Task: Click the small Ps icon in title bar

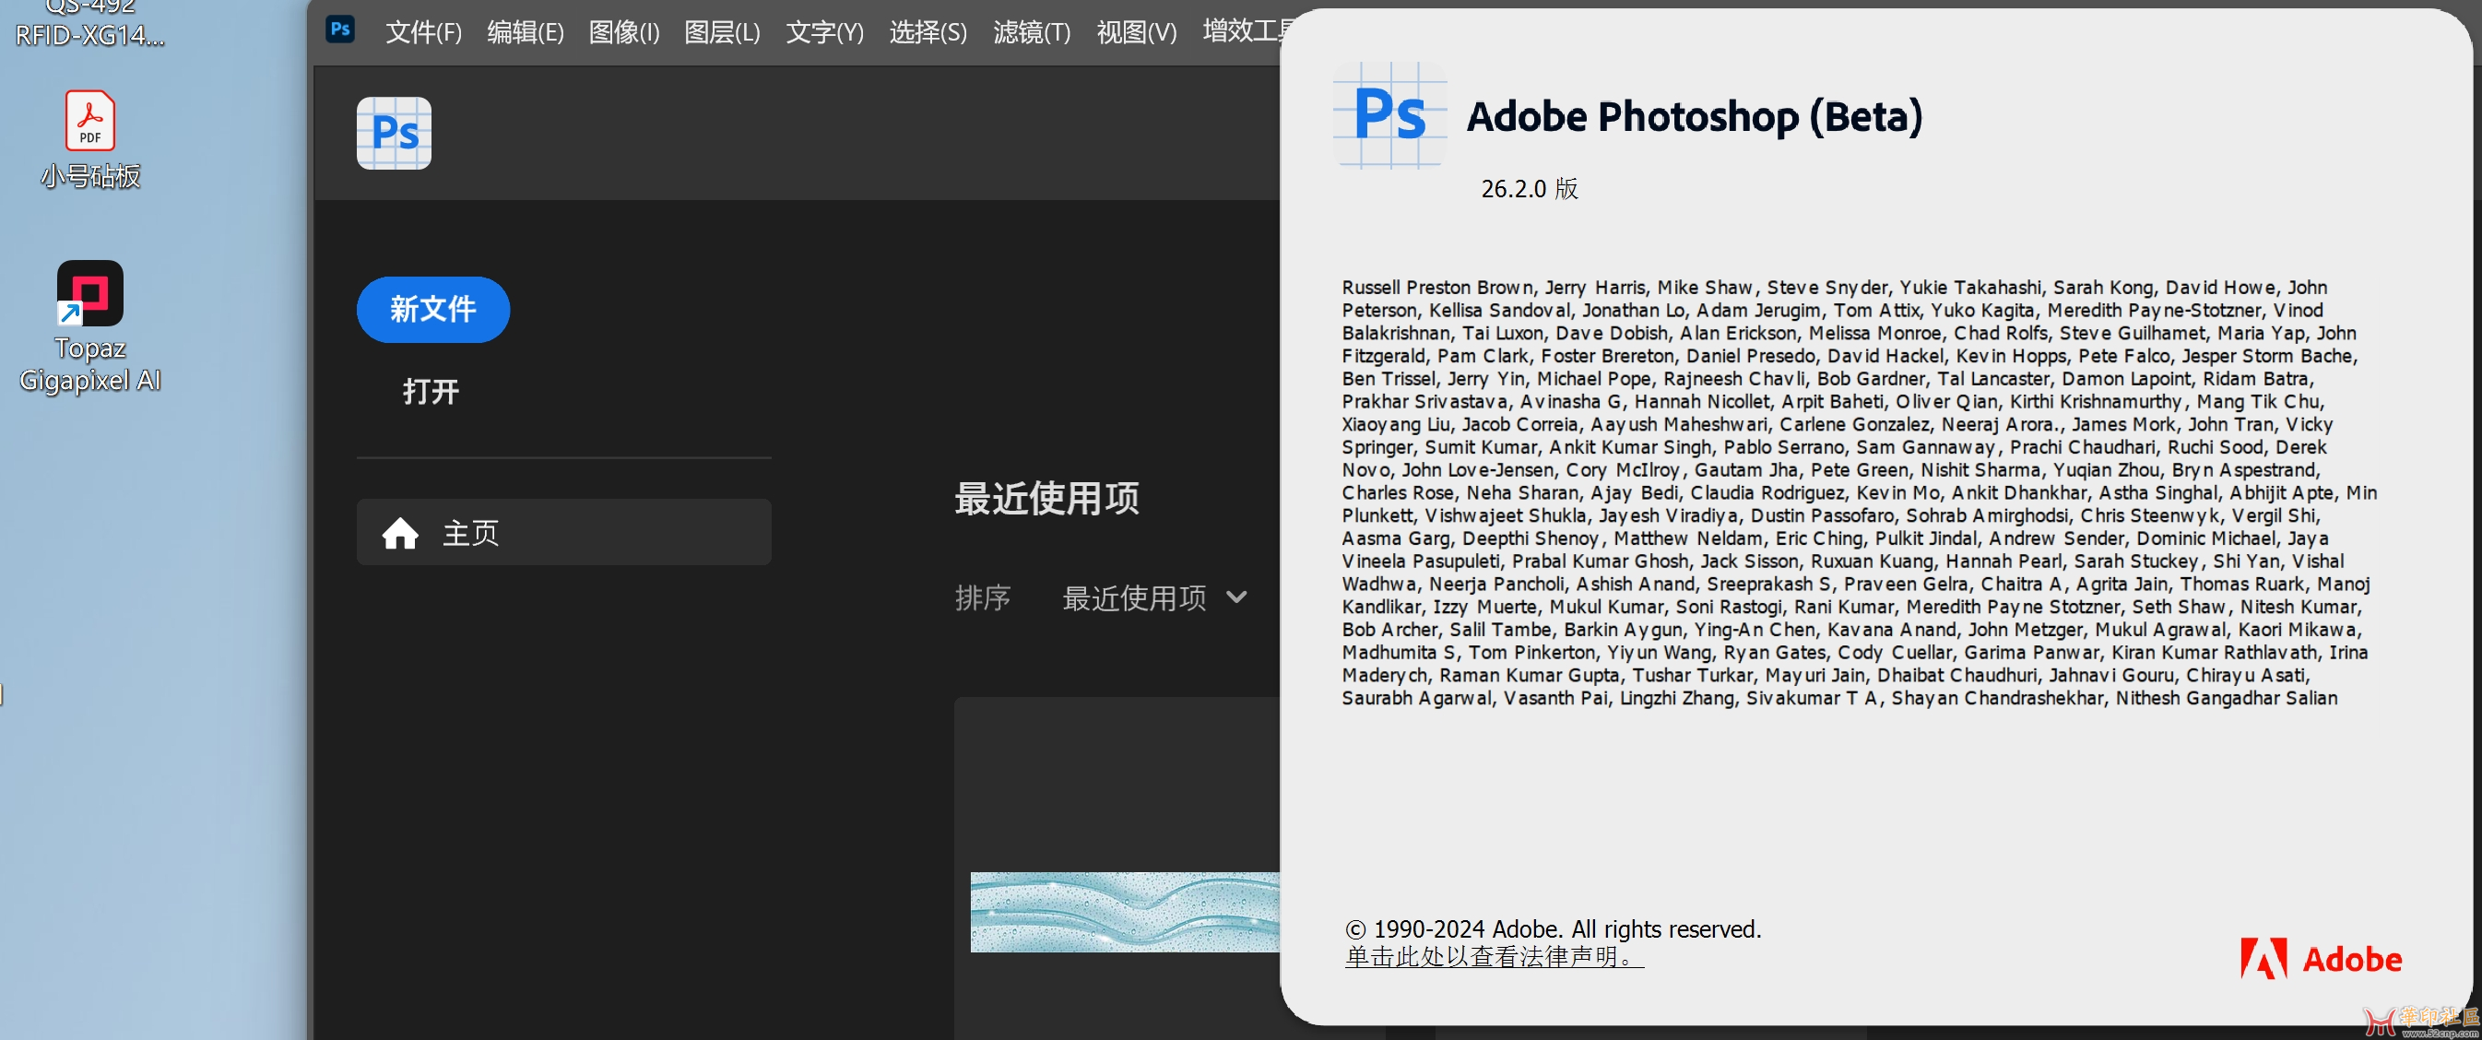Action: tap(340, 29)
